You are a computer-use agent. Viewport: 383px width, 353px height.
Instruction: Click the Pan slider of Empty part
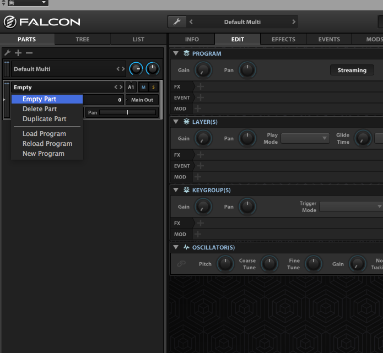click(127, 112)
